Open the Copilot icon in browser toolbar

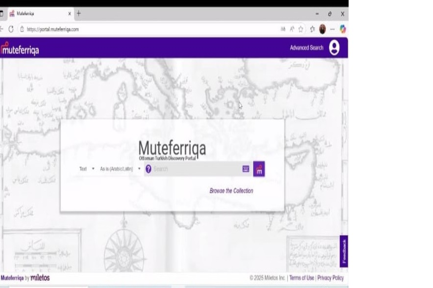pyautogui.click(x=343, y=29)
